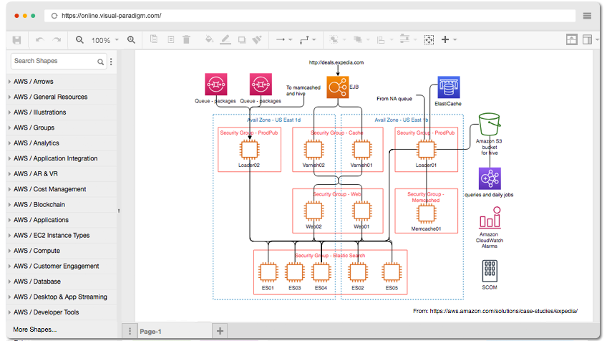
Task: Select the Amazon CloudWatch Alarms icon
Action: [x=490, y=217]
